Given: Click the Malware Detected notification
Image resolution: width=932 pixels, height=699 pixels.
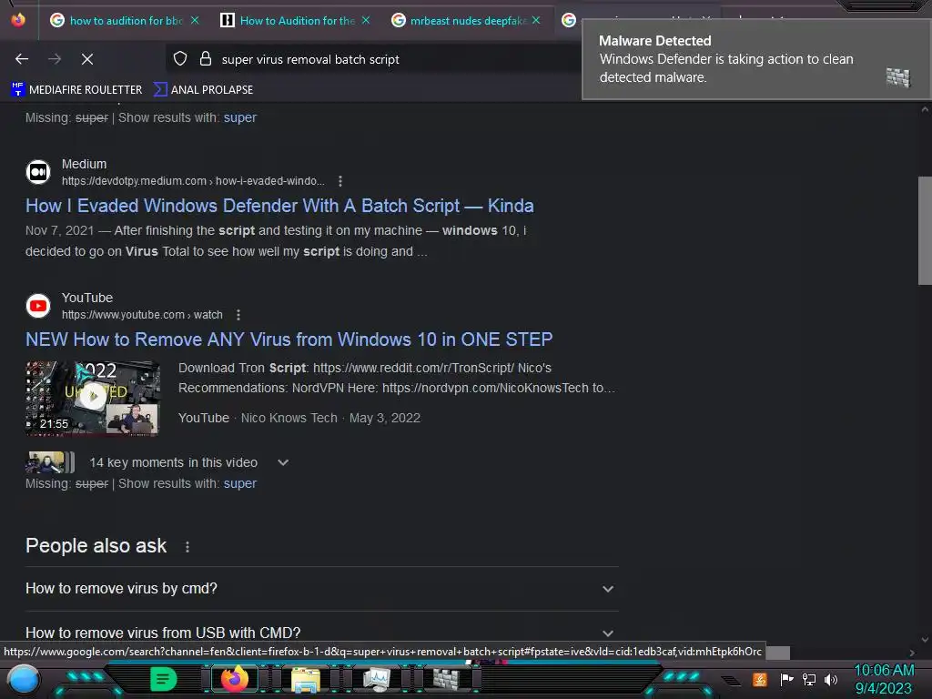Looking at the screenshot, I should tap(755, 59).
